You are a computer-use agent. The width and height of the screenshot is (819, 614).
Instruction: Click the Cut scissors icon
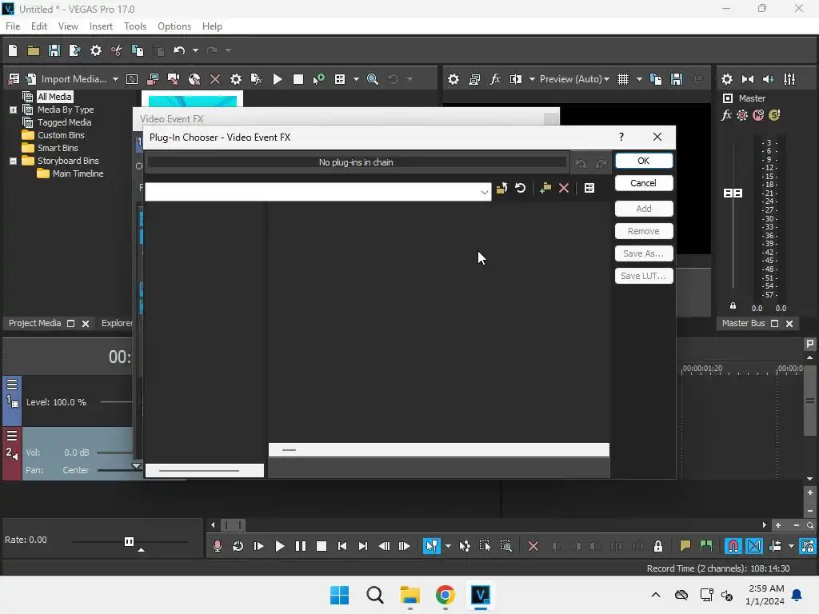[x=117, y=50]
